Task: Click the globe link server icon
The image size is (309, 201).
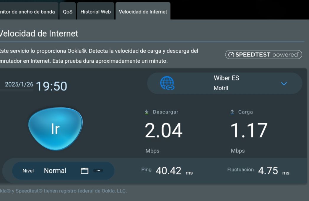Action: click(x=167, y=83)
